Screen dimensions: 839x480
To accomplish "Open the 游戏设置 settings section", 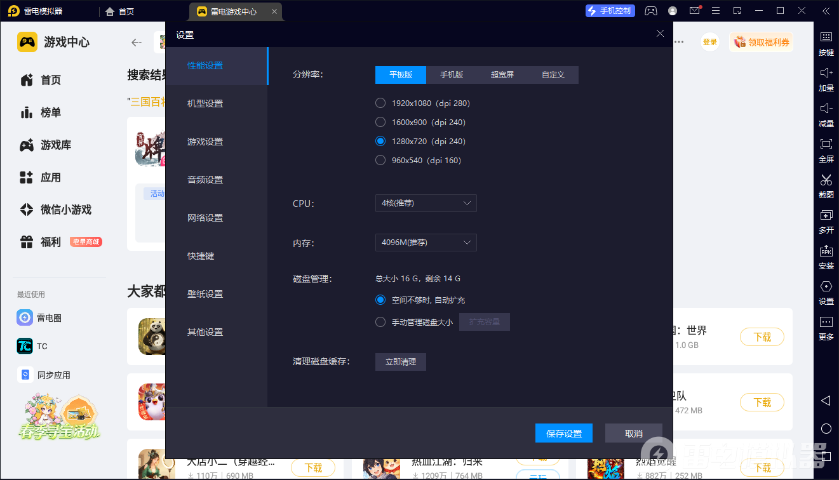I will click(x=217, y=142).
